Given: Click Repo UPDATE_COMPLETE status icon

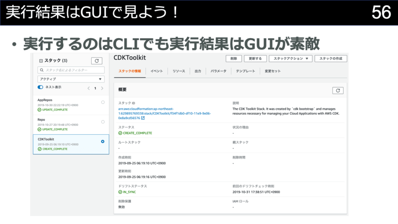Looking at the screenshot, I should click(x=39, y=129).
